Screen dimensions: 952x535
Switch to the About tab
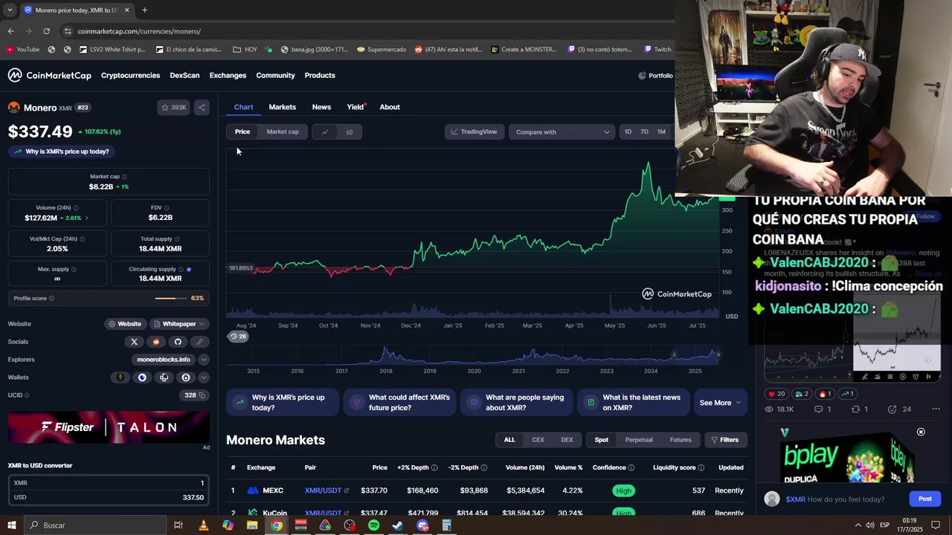[x=390, y=107]
